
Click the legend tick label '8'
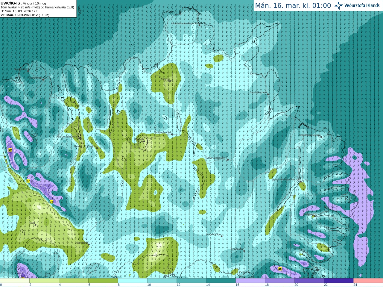tap(118, 285)
